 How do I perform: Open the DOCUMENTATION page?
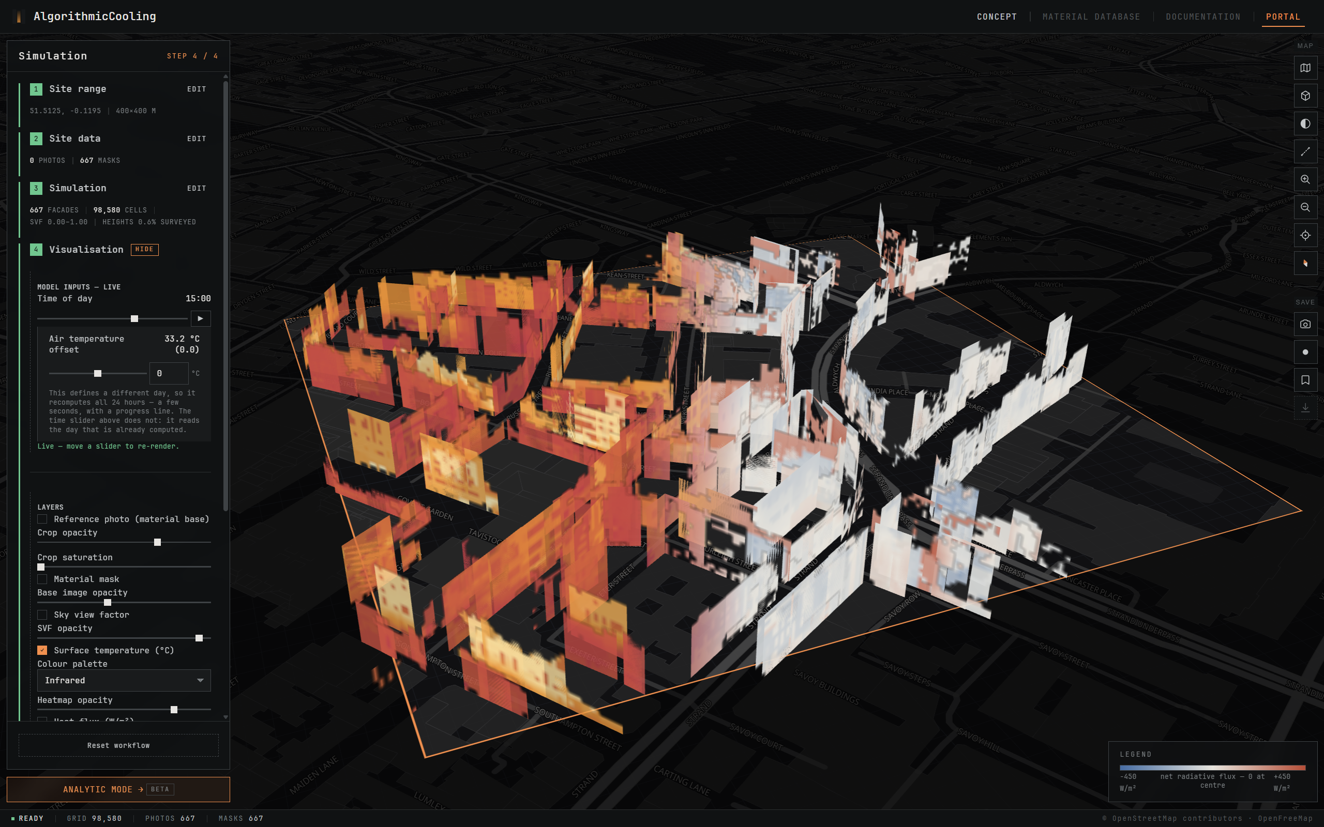coord(1203,17)
